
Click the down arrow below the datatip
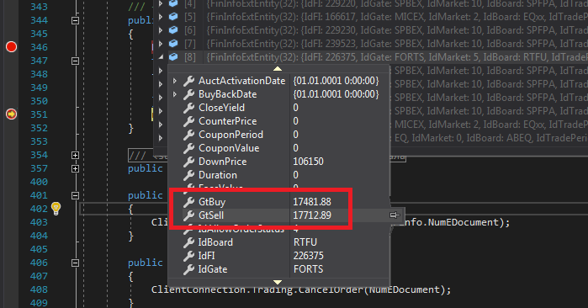(278, 282)
